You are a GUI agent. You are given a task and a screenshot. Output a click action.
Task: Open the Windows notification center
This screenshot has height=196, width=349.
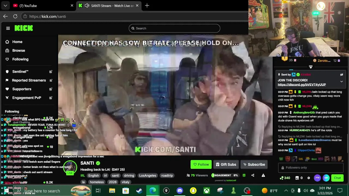(x=340, y=191)
